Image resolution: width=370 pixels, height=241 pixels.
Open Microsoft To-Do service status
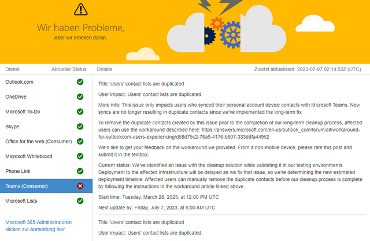point(46,112)
